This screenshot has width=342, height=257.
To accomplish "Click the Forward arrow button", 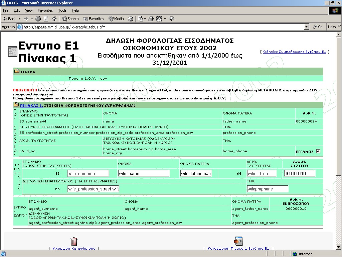I will (x=26, y=19).
